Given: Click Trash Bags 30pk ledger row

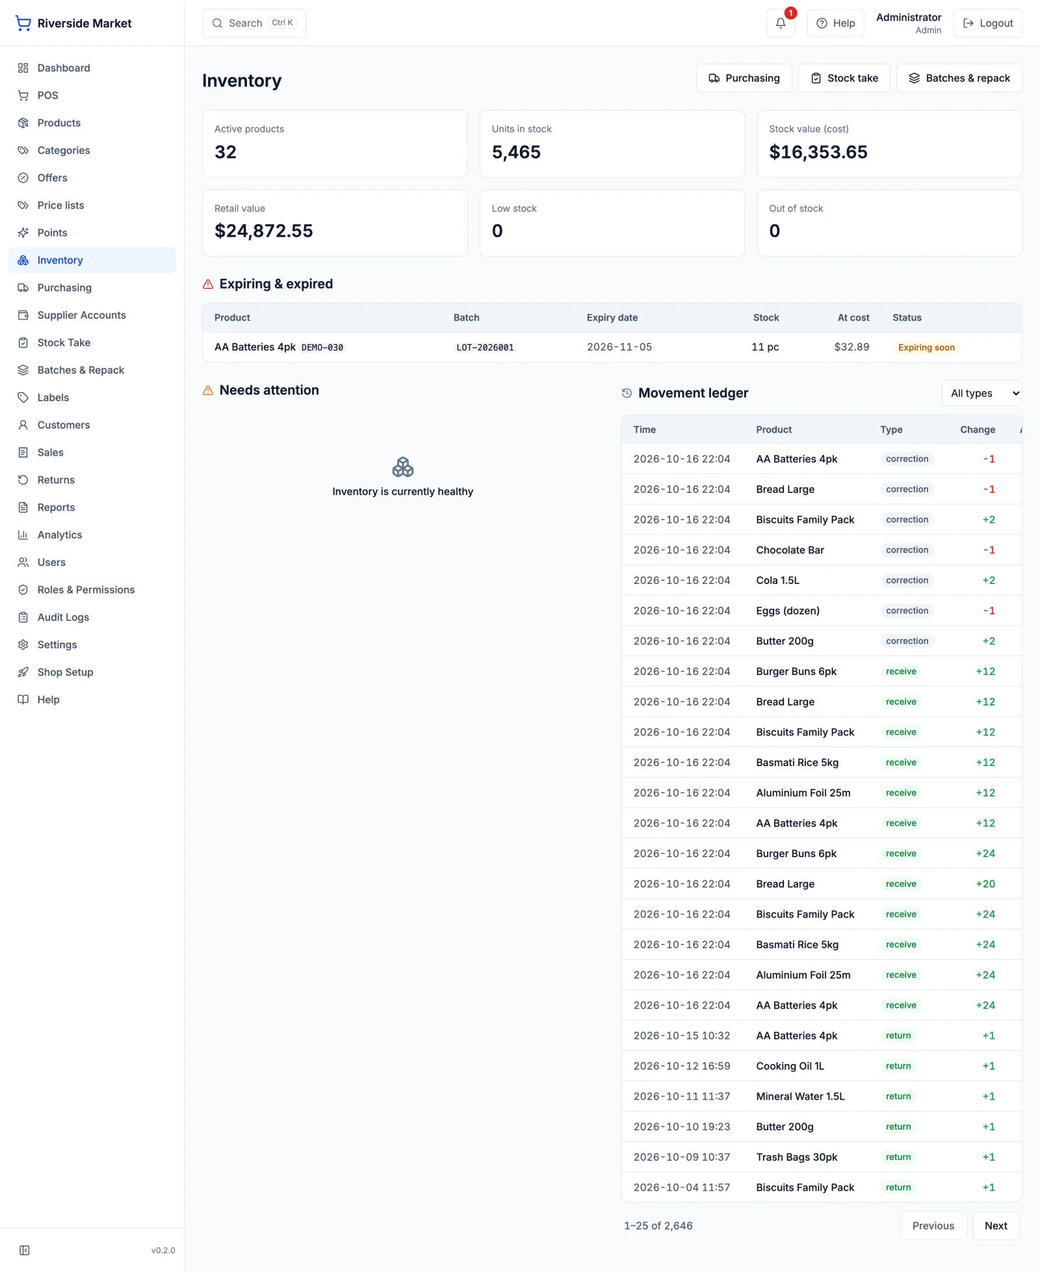Looking at the screenshot, I should coord(822,1158).
